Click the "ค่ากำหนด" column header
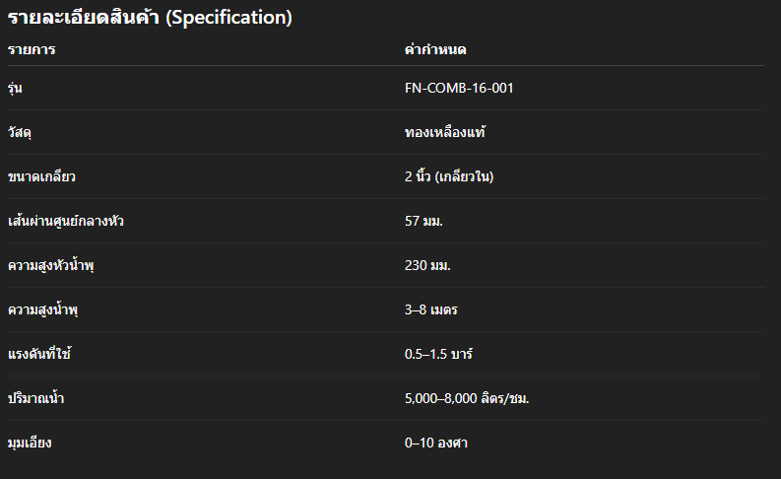 click(x=434, y=49)
